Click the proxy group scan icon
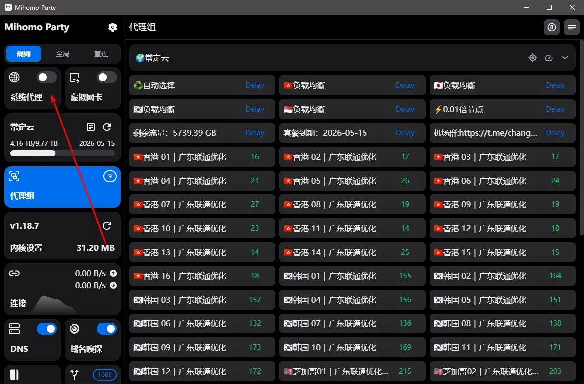The image size is (584, 384). (x=14, y=177)
